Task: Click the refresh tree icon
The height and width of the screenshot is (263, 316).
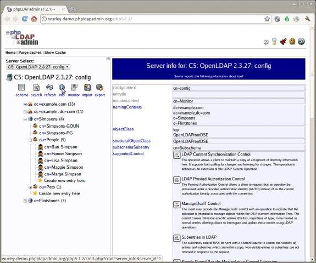Action: click(49, 88)
